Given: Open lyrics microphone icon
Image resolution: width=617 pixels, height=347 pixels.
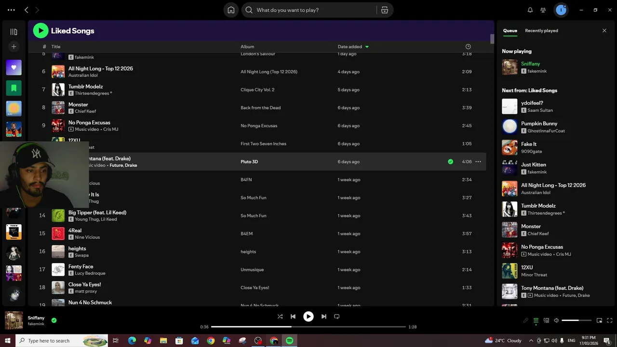Looking at the screenshot, I should tap(526, 320).
